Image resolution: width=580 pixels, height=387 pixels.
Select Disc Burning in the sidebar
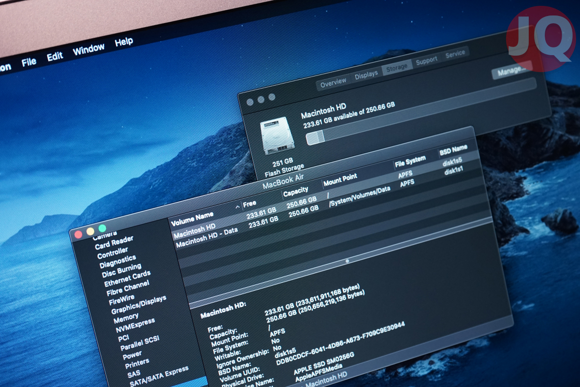(121, 270)
